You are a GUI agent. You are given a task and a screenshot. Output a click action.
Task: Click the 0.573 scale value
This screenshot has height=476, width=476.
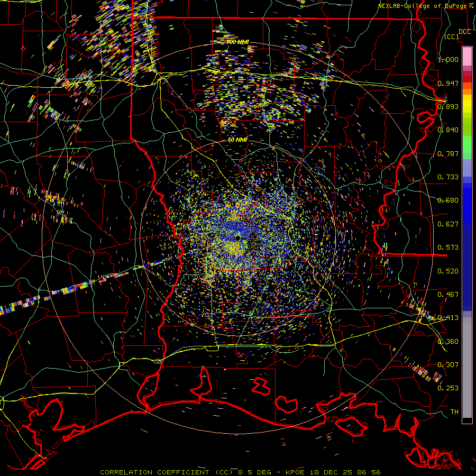[x=448, y=247]
